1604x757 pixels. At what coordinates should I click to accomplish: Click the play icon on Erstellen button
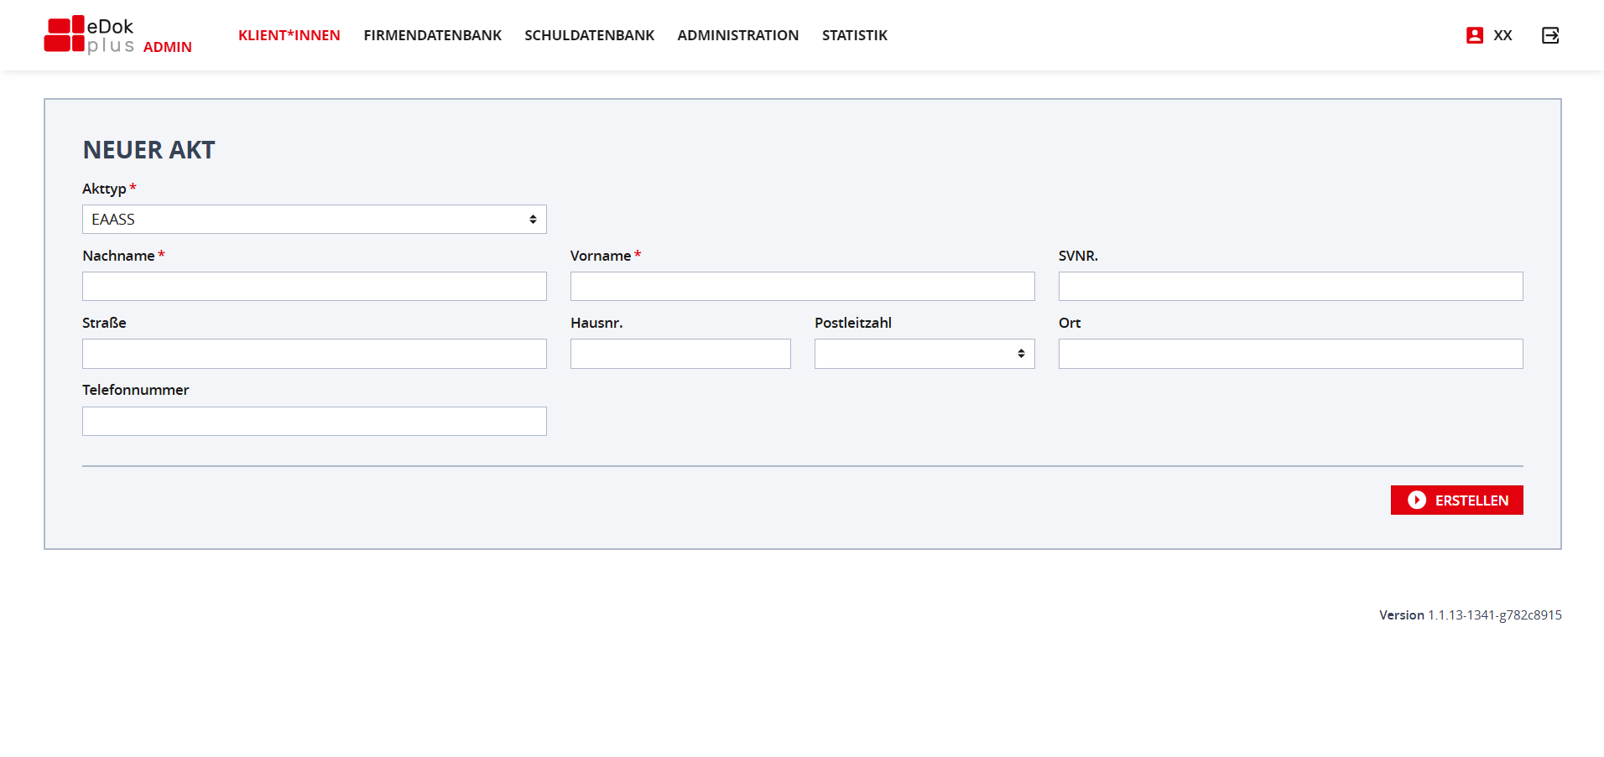1417,500
